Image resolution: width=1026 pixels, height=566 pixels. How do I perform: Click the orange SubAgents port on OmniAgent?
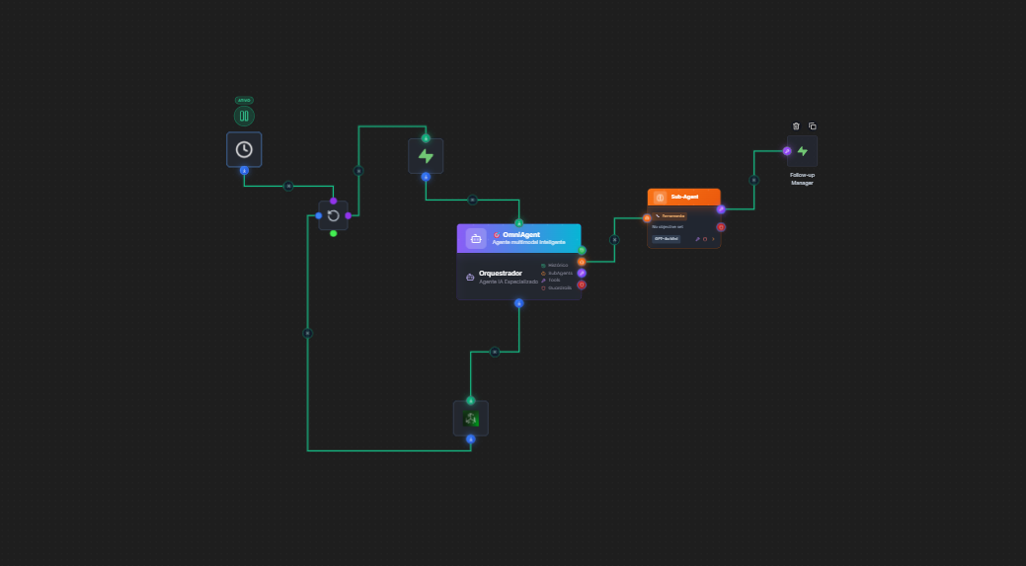[x=582, y=262]
